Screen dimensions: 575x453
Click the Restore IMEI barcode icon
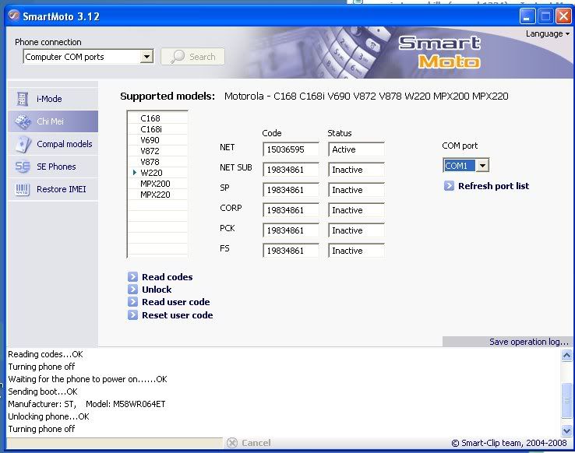tap(22, 189)
